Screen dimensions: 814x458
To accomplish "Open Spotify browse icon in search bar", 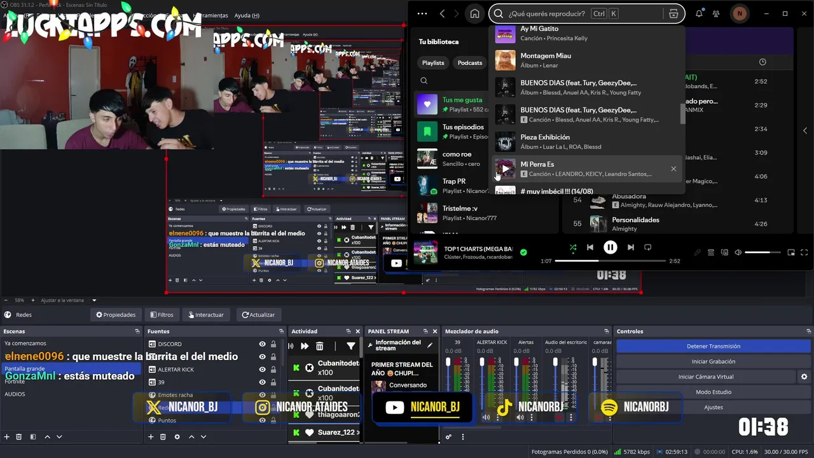I will tap(673, 13).
